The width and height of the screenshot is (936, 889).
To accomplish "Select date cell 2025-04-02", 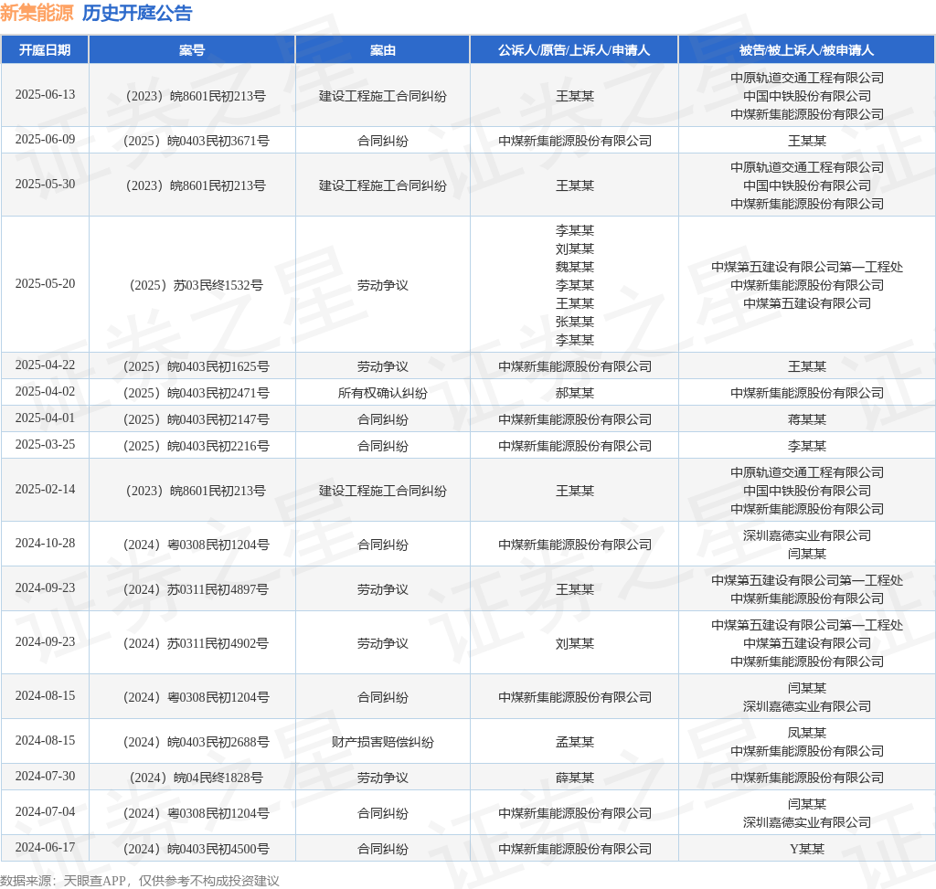I will click(46, 391).
